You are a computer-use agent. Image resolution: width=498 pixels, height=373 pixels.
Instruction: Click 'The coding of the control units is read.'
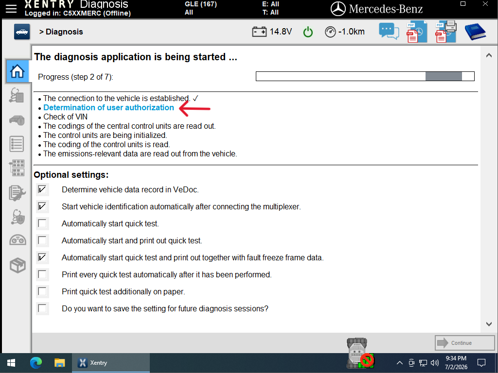(107, 144)
